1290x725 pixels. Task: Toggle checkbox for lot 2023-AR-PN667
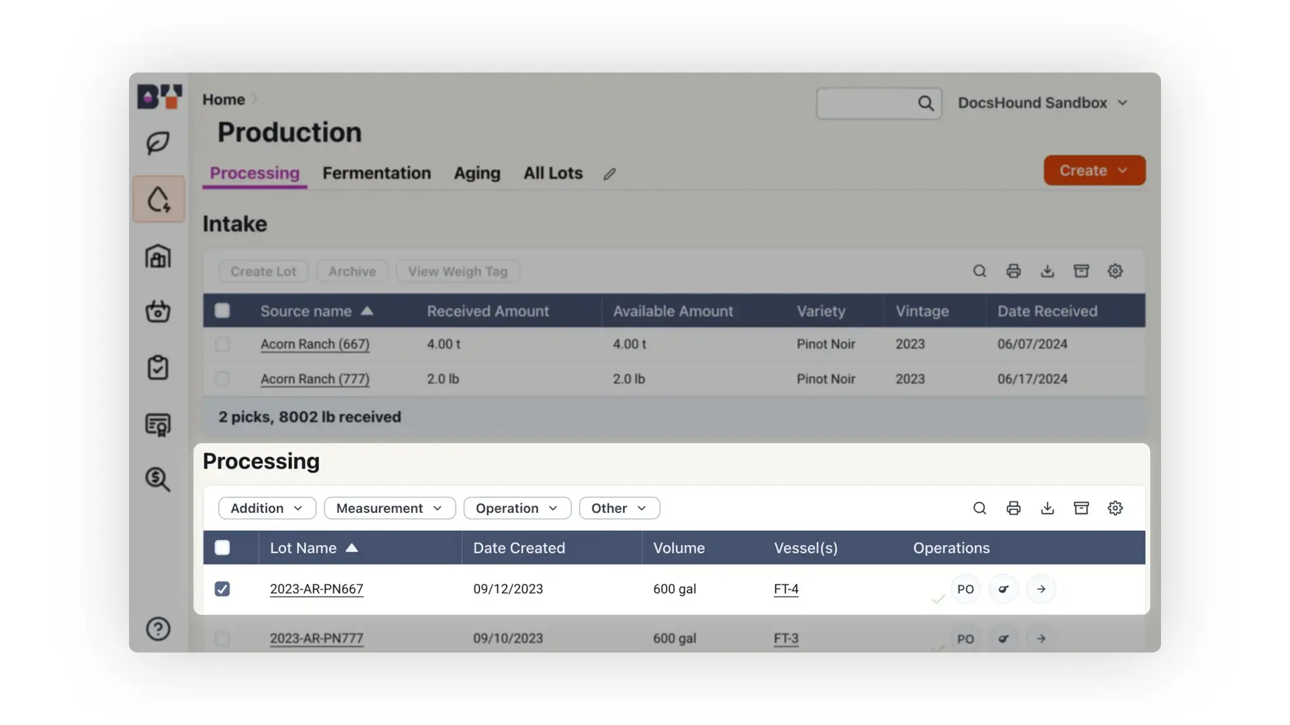(222, 588)
